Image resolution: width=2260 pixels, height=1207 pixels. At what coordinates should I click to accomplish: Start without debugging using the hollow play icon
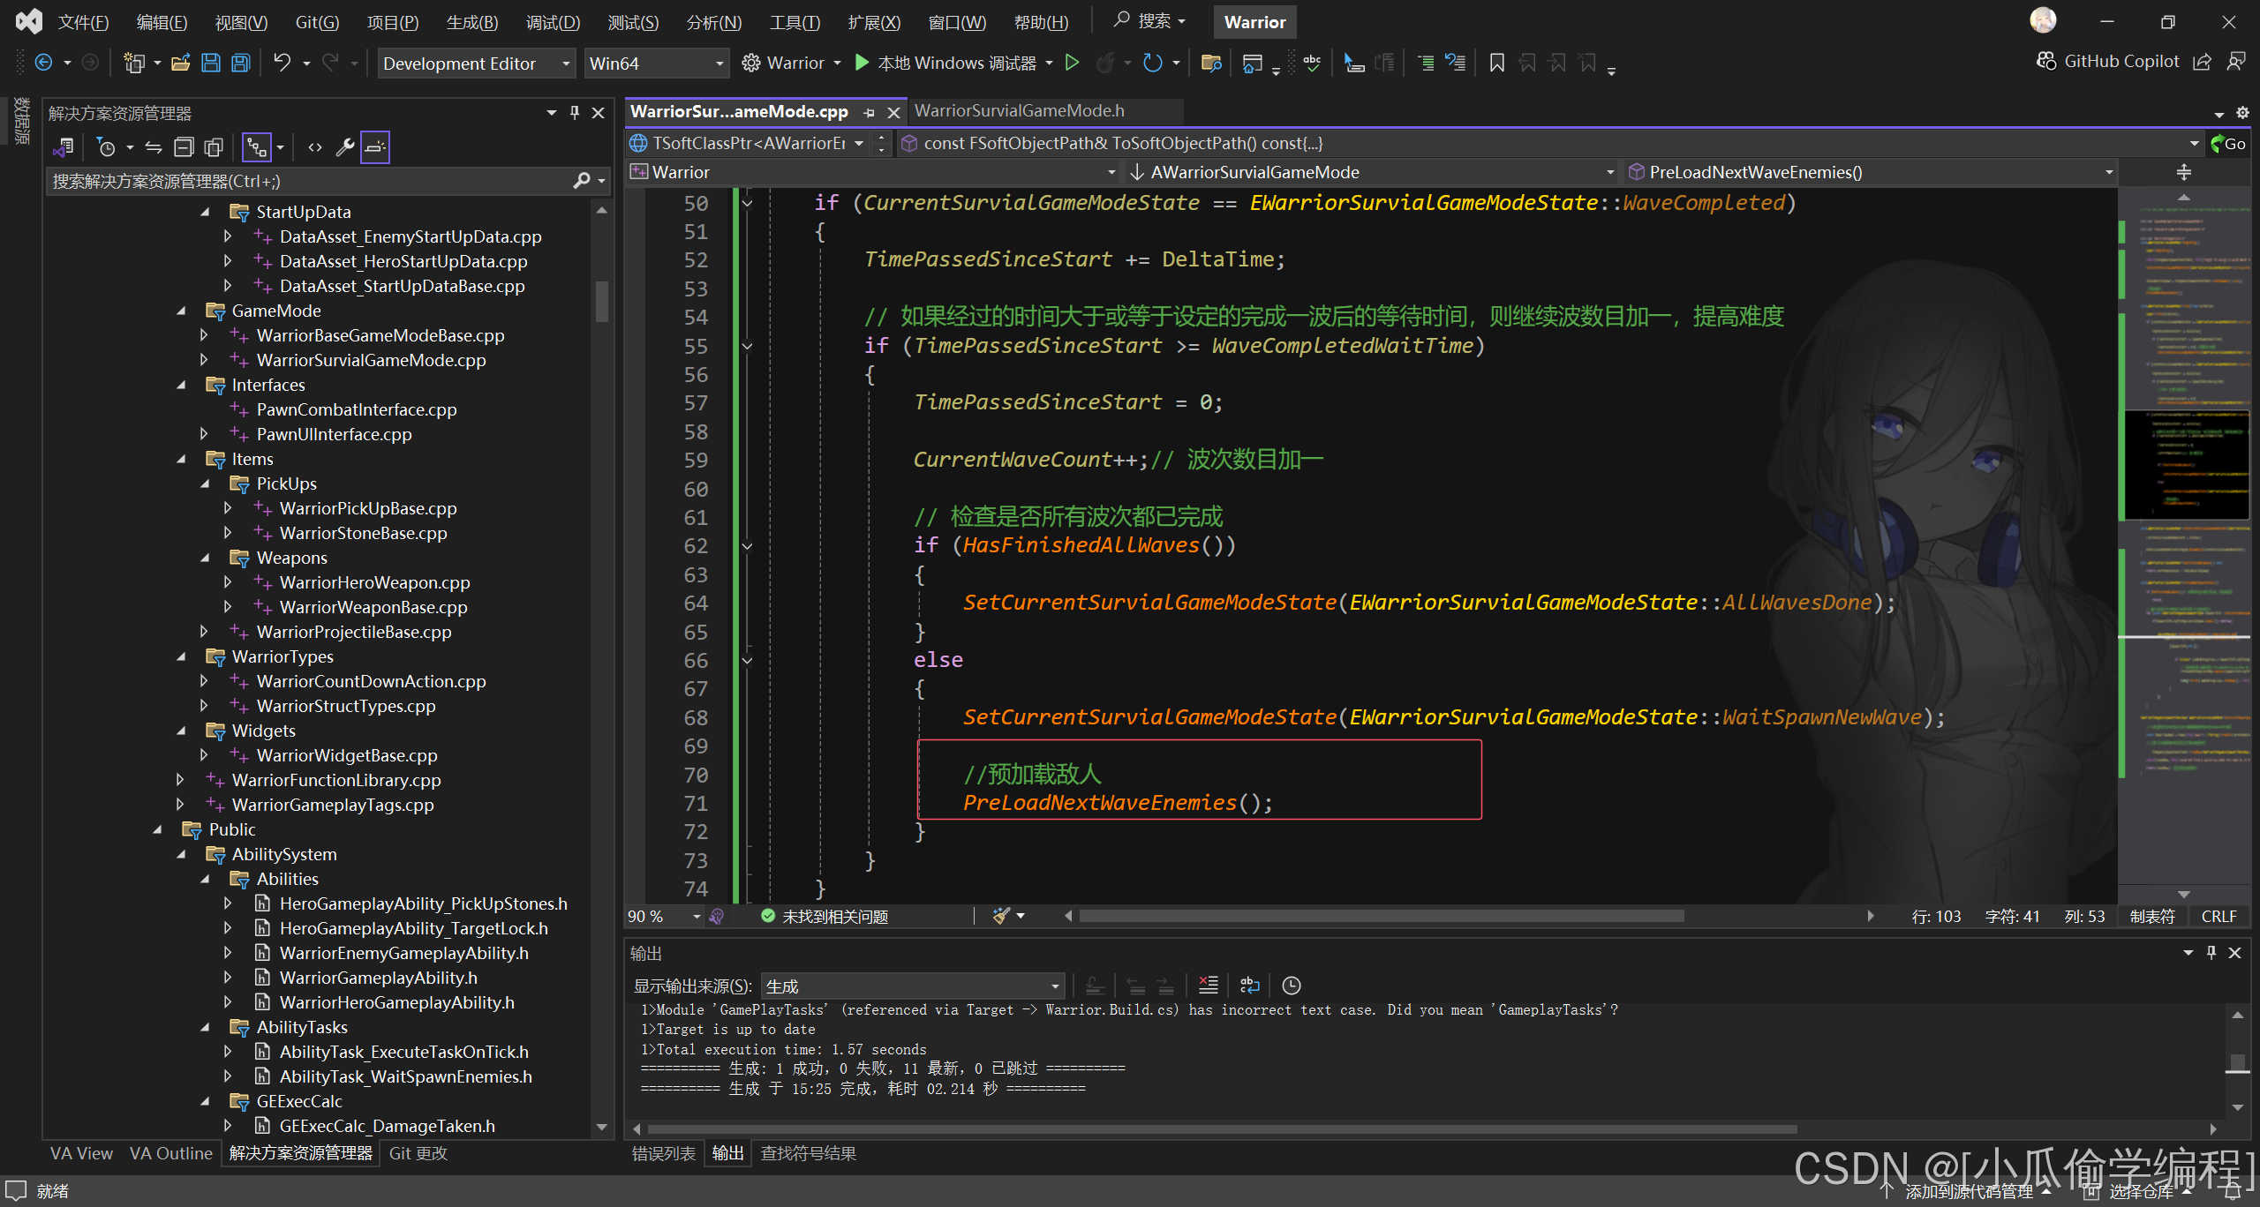coord(1072,63)
